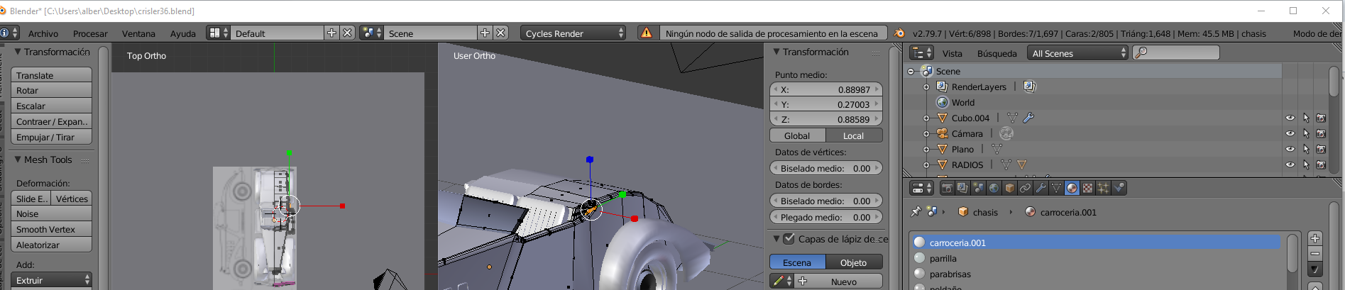Open the Render Layers properties tab icon

point(962,188)
